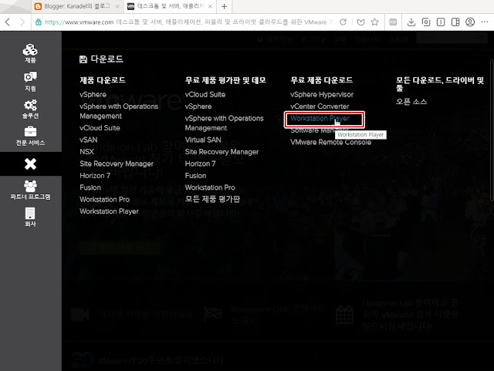Open Fusion under 제품 다운로드

(90, 187)
